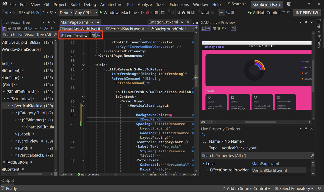The image size is (324, 192).
Task: Click the user account avatar
Action: [289, 4]
